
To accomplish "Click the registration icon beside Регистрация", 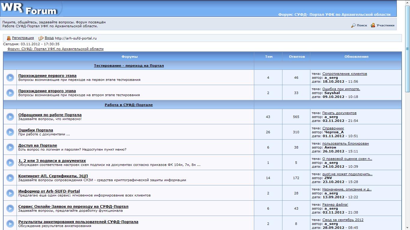I will 9,38.
